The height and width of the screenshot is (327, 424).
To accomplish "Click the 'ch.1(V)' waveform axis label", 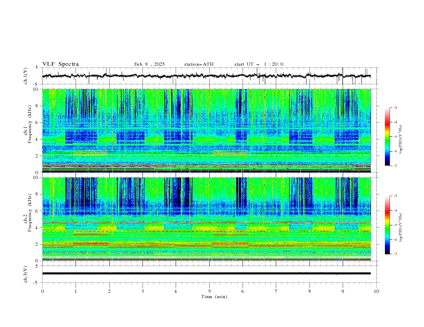I will pyautogui.click(x=26, y=76).
